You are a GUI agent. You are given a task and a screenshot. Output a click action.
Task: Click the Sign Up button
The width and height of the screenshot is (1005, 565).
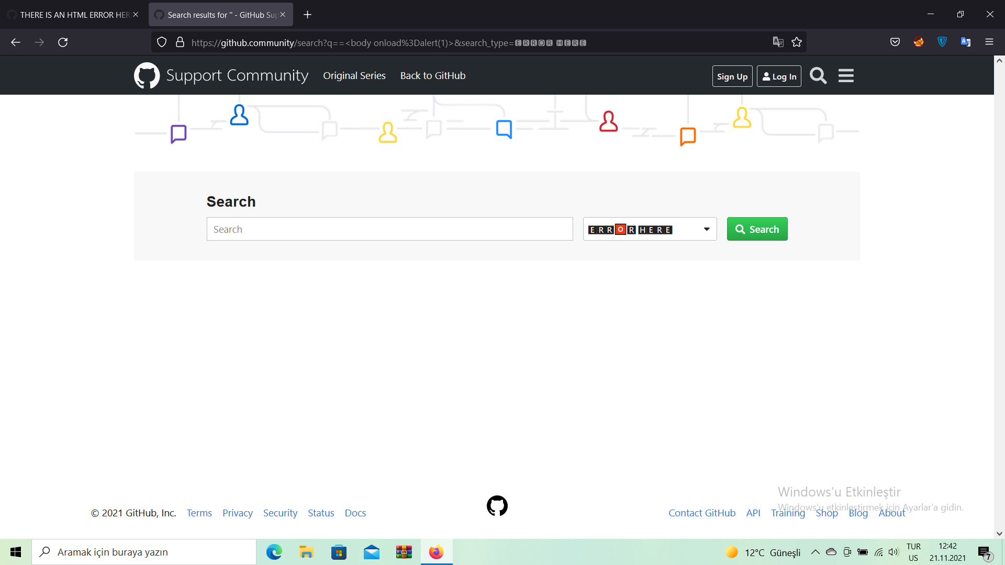(732, 76)
